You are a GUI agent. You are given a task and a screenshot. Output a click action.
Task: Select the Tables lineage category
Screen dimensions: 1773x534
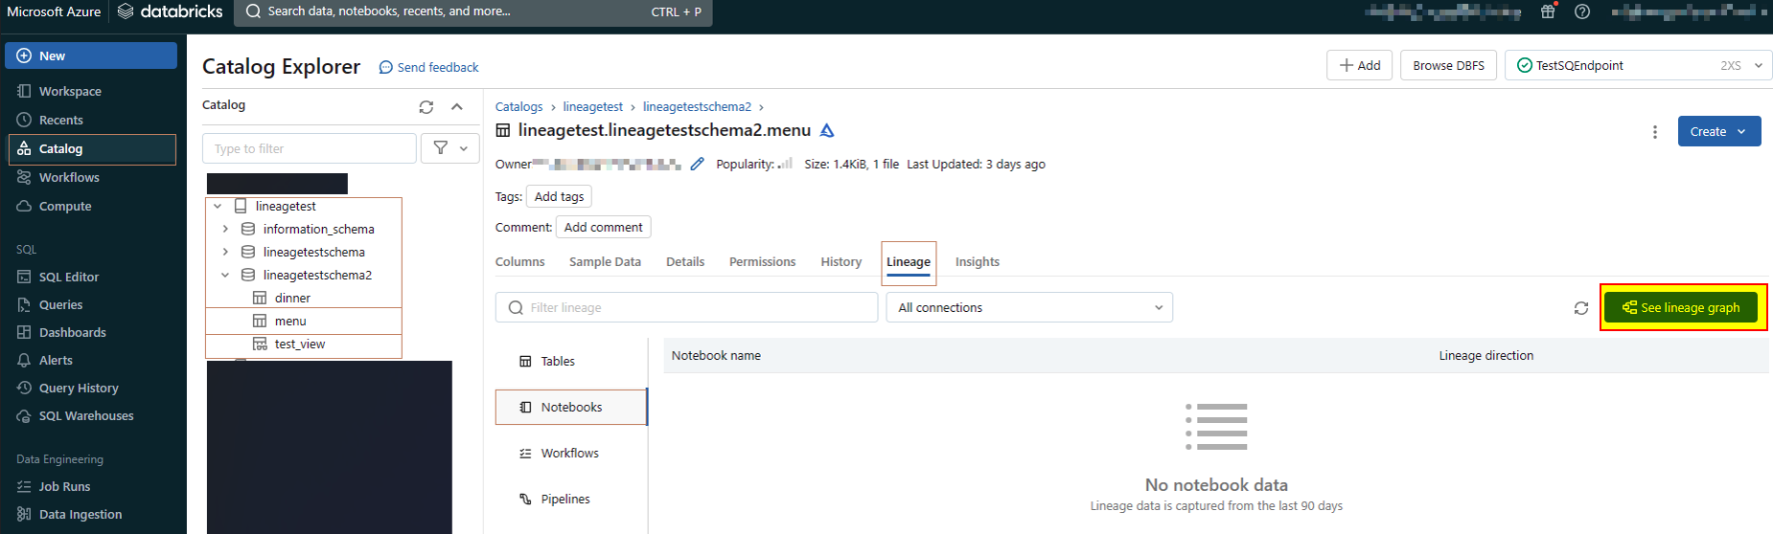(571, 361)
